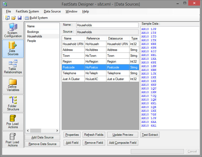Open the Table Relationships section

[x=13, y=67]
